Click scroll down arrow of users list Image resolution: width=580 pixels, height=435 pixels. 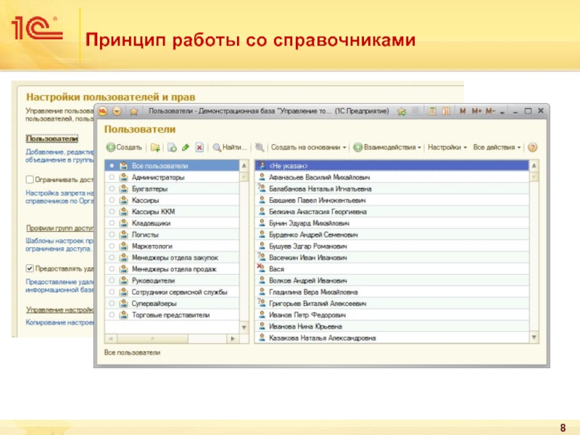pos(535,338)
